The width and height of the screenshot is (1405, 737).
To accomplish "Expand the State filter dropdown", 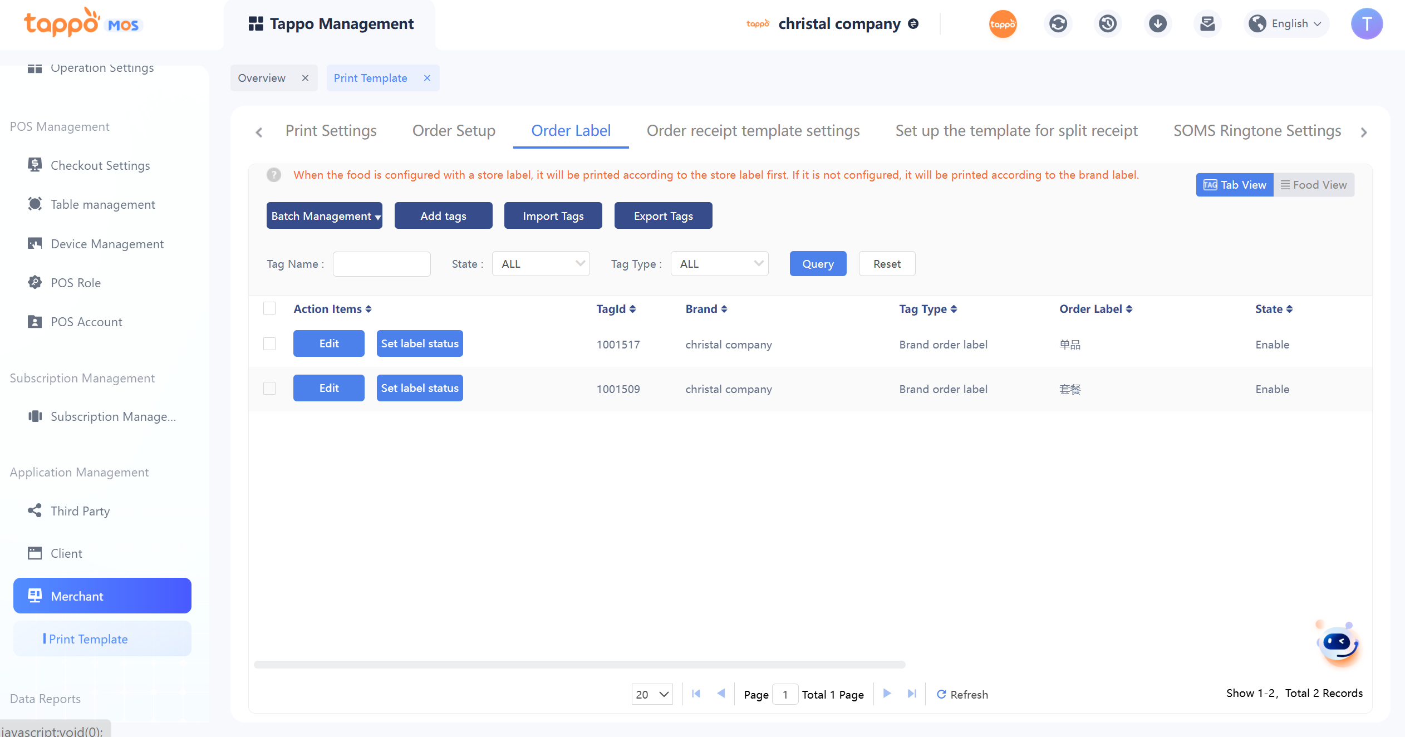I will tap(541, 264).
